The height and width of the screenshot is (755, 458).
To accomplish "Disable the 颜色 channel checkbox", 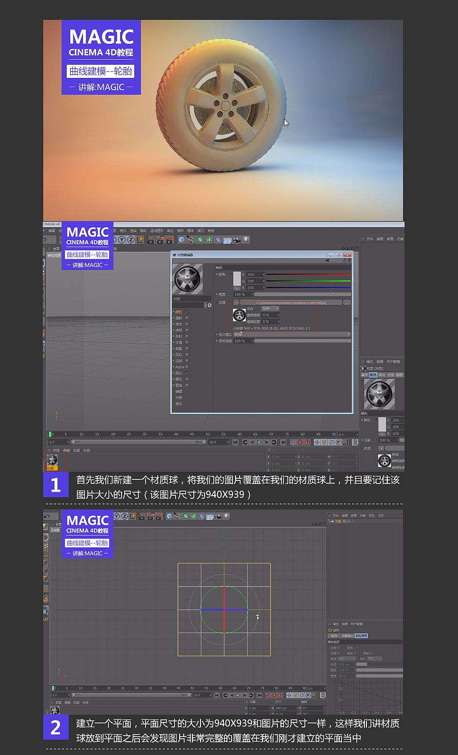I will [187, 312].
